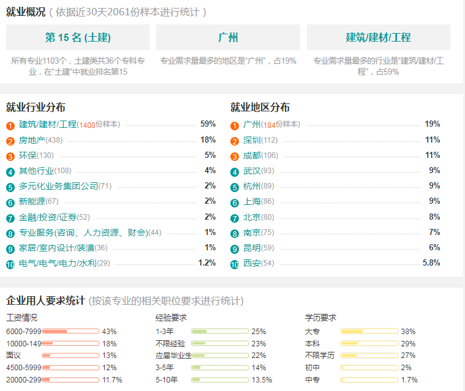Open the 多元化业务集团公司 link
465x391 pixels.
pyautogui.click(x=58, y=186)
